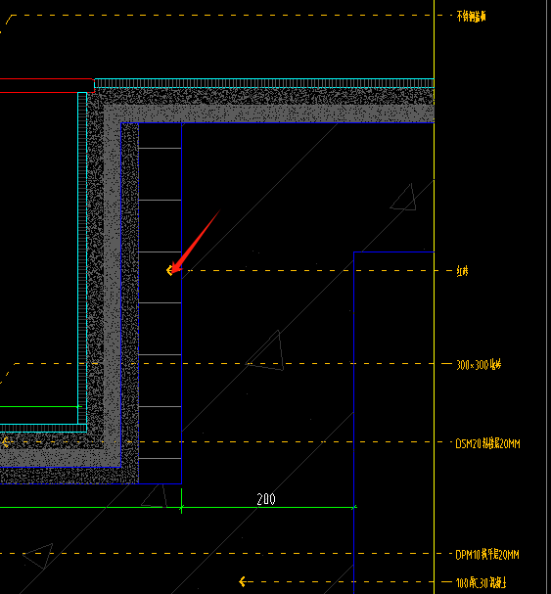Select the DPM10 20MM annotation label
551x594 pixels.
[487, 555]
